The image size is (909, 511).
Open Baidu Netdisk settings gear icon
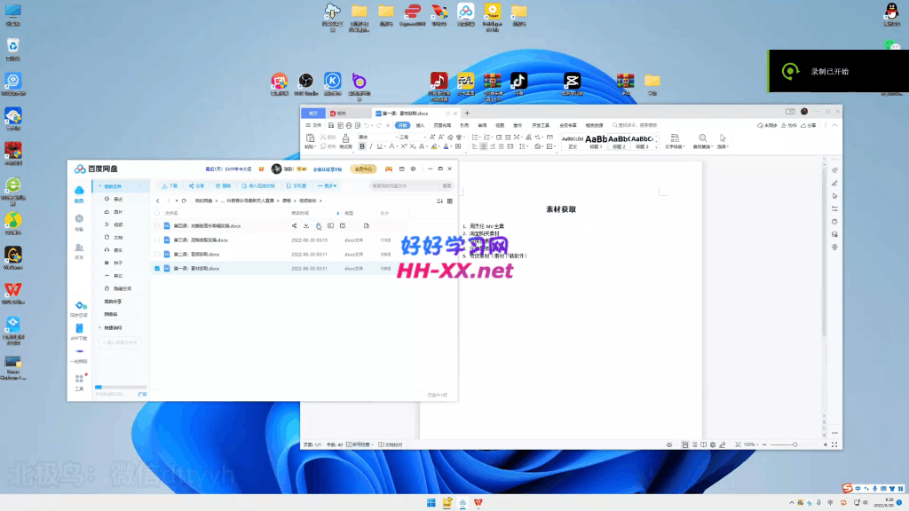tap(414, 169)
